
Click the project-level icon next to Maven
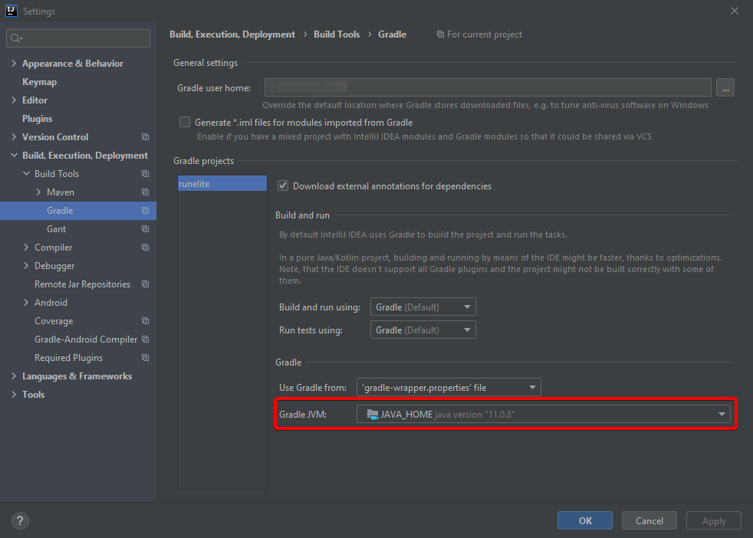click(145, 192)
